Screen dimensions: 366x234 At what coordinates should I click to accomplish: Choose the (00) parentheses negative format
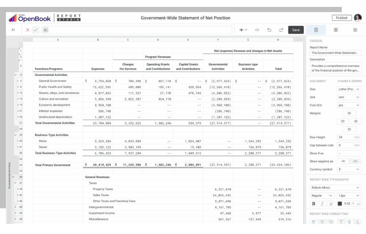pos(355,161)
